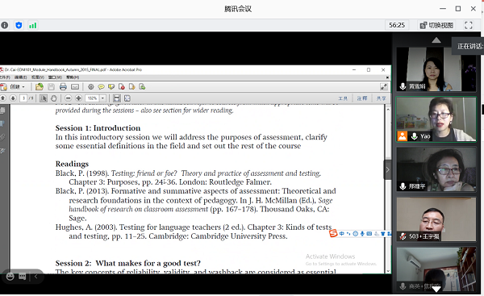Click 邢建平's microphone status icon
The image size is (484, 296).
coord(403,186)
